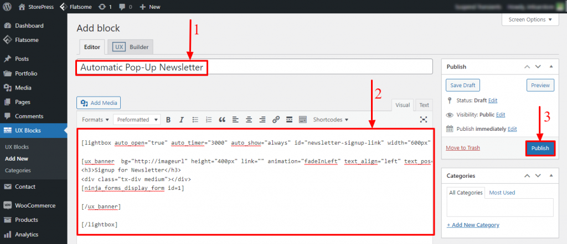The image size is (567, 244).
Task: Open the Screen Options dropdown
Action: [530, 19]
